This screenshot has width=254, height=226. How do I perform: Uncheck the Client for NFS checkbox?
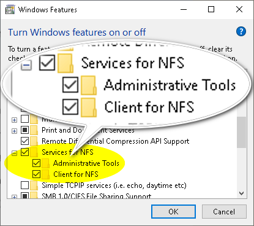(36, 174)
